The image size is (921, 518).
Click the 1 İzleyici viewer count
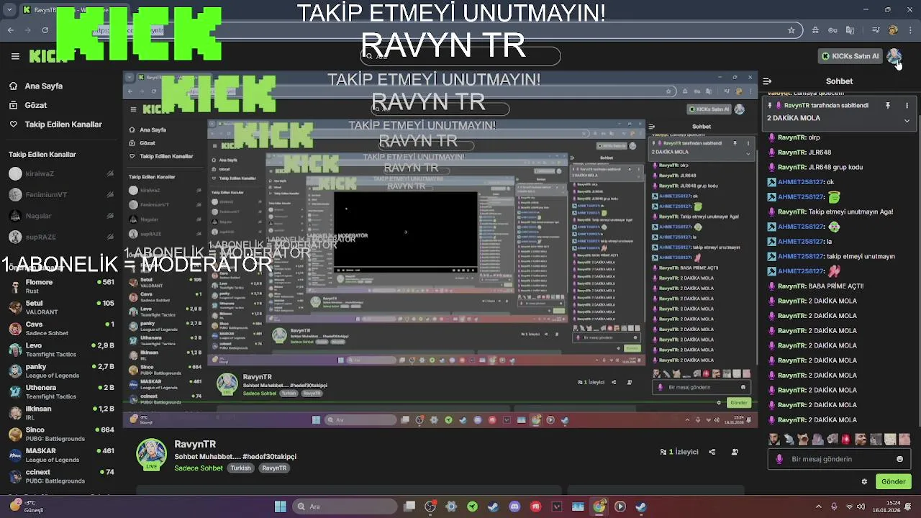tap(679, 453)
